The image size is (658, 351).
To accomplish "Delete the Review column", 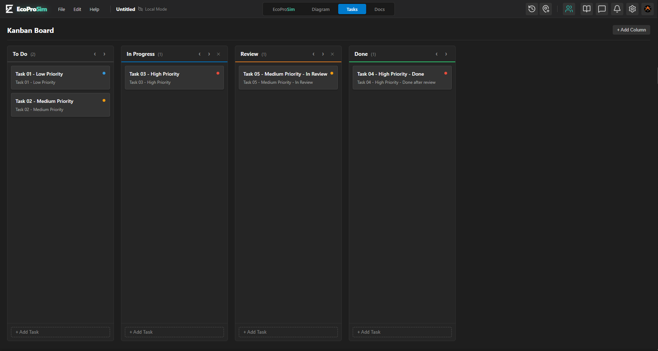I will (x=333, y=54).
